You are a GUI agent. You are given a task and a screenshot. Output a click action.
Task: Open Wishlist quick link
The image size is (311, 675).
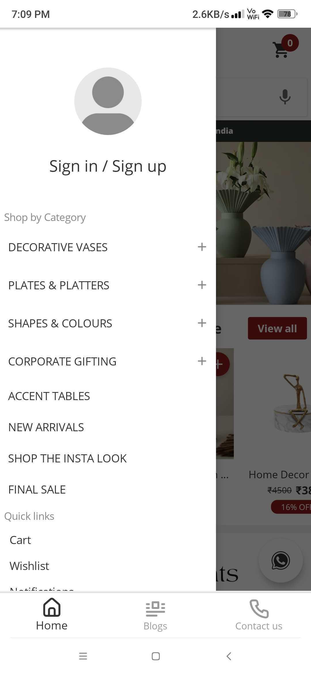coord(29,566)
